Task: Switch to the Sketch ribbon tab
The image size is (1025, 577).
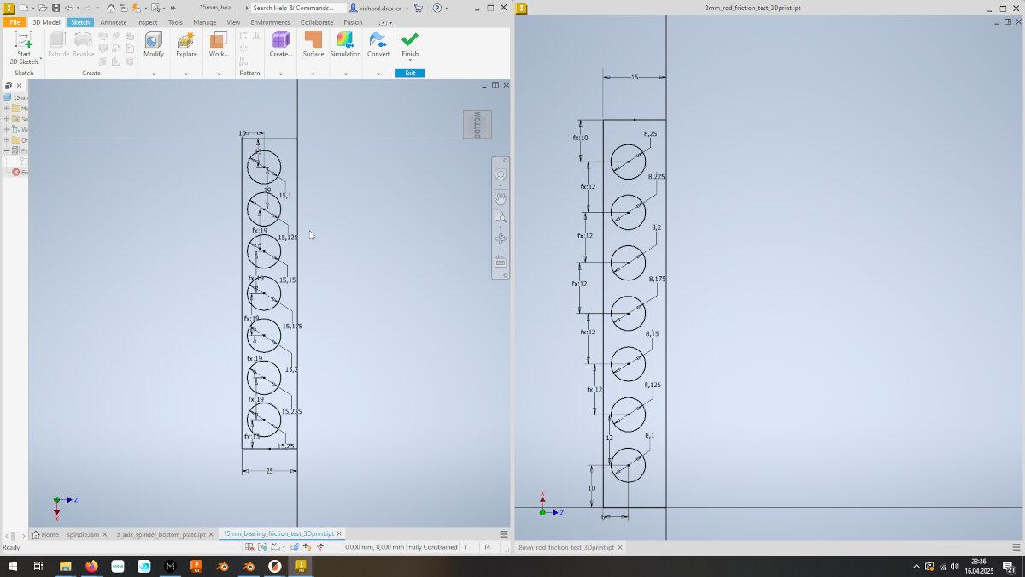Action: [79, 22]
